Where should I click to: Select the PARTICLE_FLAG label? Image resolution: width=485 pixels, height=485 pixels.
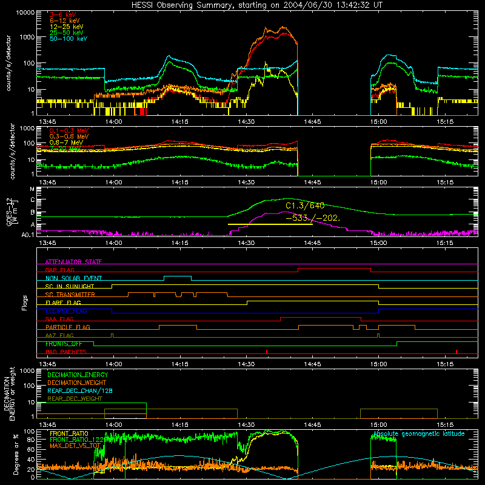(x=68, y=327)
